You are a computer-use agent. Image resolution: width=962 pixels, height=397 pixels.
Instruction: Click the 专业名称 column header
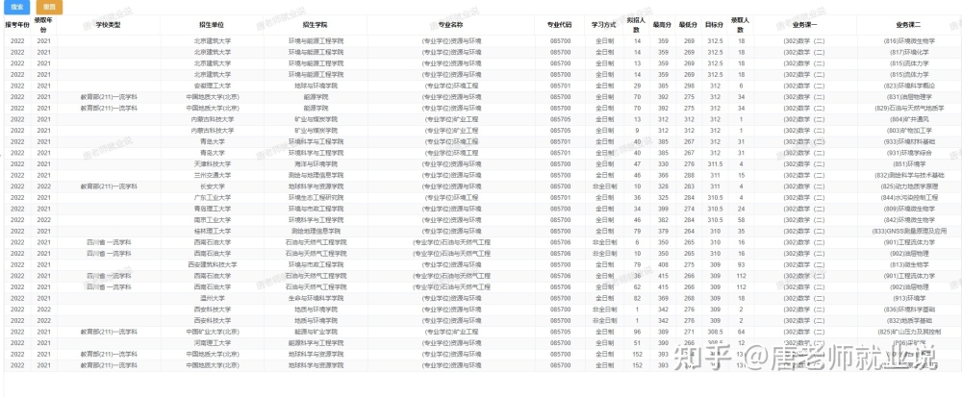451,25
